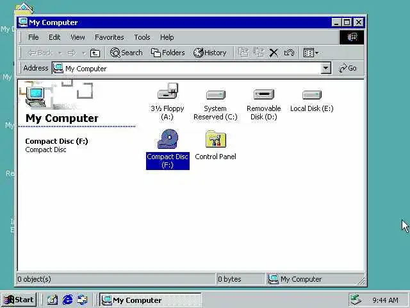Click the Delete X toolbar icon
The width and height of the screenshot is (410, 308).
pyautogui.click(x=274, y=53)
